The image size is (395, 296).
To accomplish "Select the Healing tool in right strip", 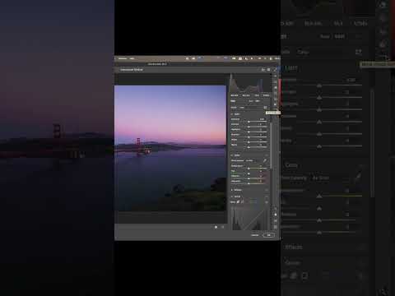I will coord(276,87).
